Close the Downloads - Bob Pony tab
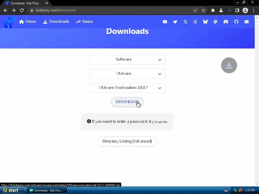This screenshot has height=194, width=259. pos(47,3)
